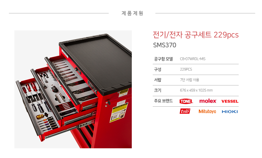262x158 pixels.
Task: Click the HIOKI brand logo
Action: tap(230, 112)
